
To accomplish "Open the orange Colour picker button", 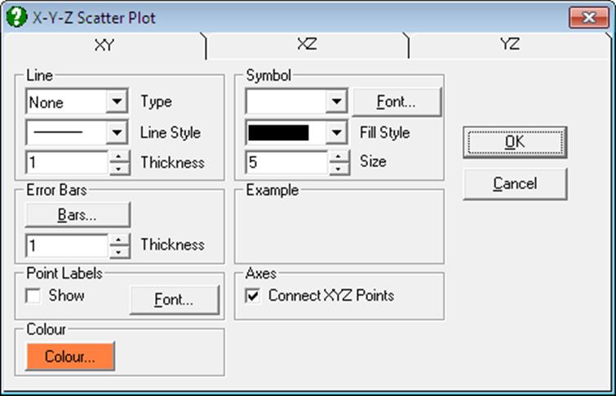I will coord(70,356).
